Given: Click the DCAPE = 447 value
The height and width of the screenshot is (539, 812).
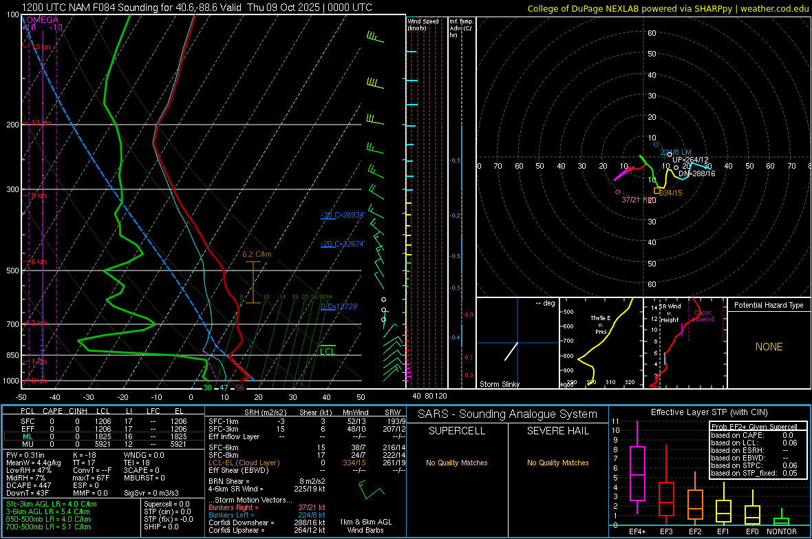Looking at the screenshot, I should (28, 485).
